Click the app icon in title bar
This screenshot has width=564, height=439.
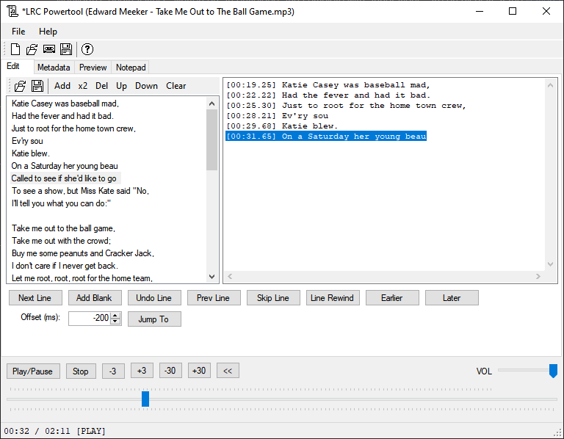click(12, 12)
